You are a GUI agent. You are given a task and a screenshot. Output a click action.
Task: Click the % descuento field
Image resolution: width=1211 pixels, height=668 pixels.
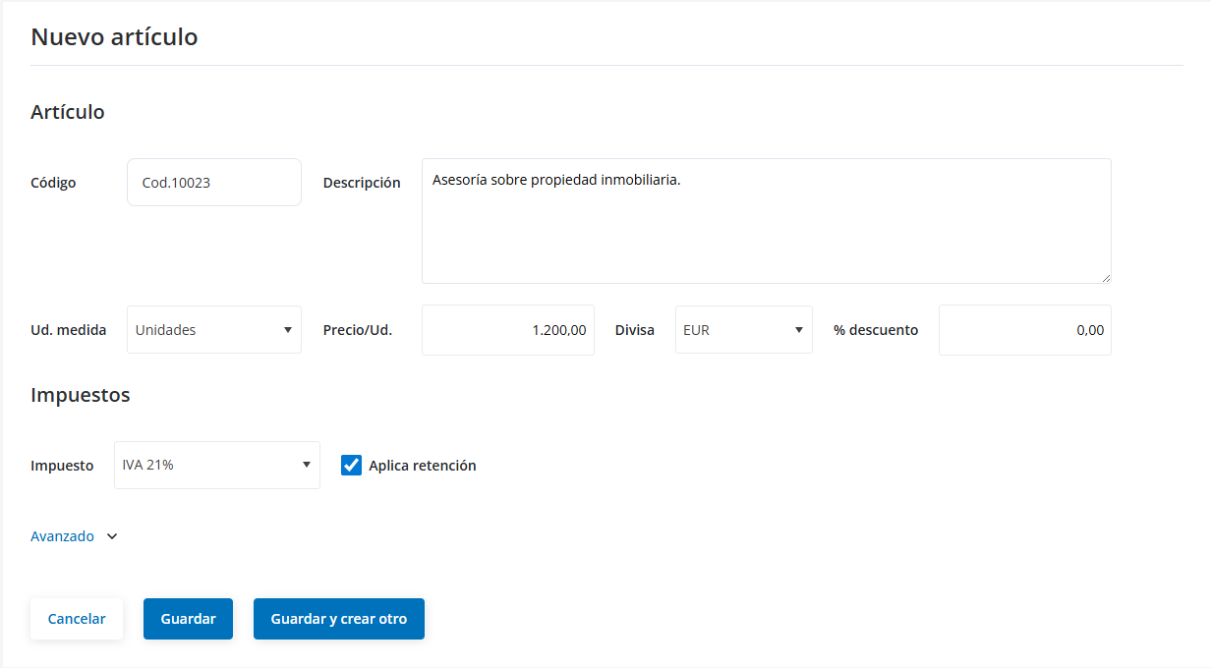click(x=1025, y=330)
